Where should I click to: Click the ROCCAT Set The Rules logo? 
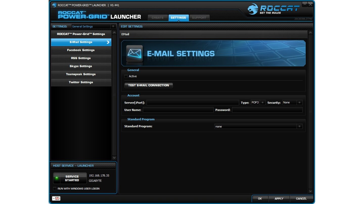point(273,9)
